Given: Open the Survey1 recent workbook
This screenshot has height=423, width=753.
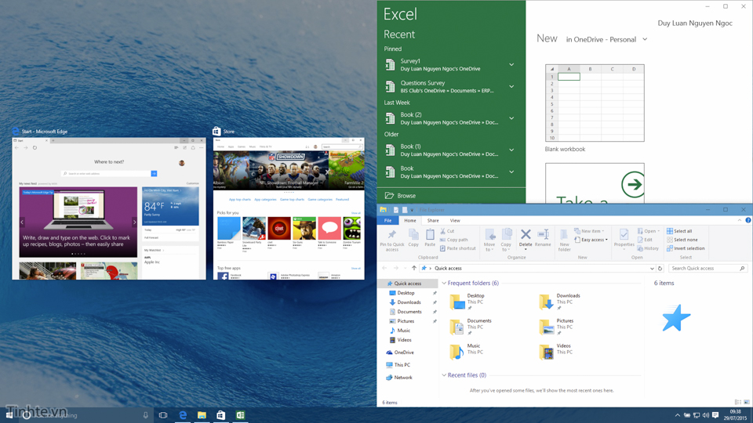Looking at the screenshot, I should [x=442, y=65].
